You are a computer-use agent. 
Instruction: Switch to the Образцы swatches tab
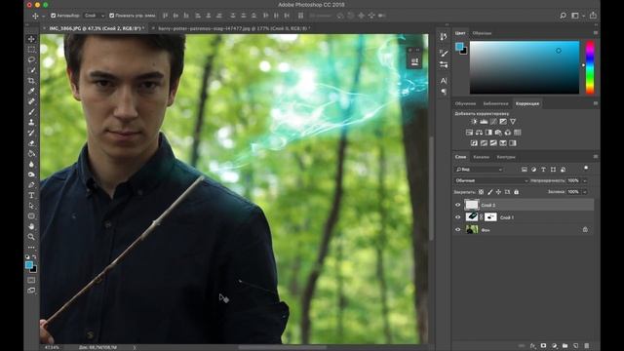tap(482, 33)
